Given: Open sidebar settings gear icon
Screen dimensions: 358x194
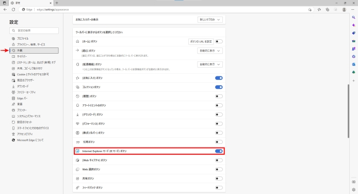Looking at the screenshot, I should click(x=354, y=190).
